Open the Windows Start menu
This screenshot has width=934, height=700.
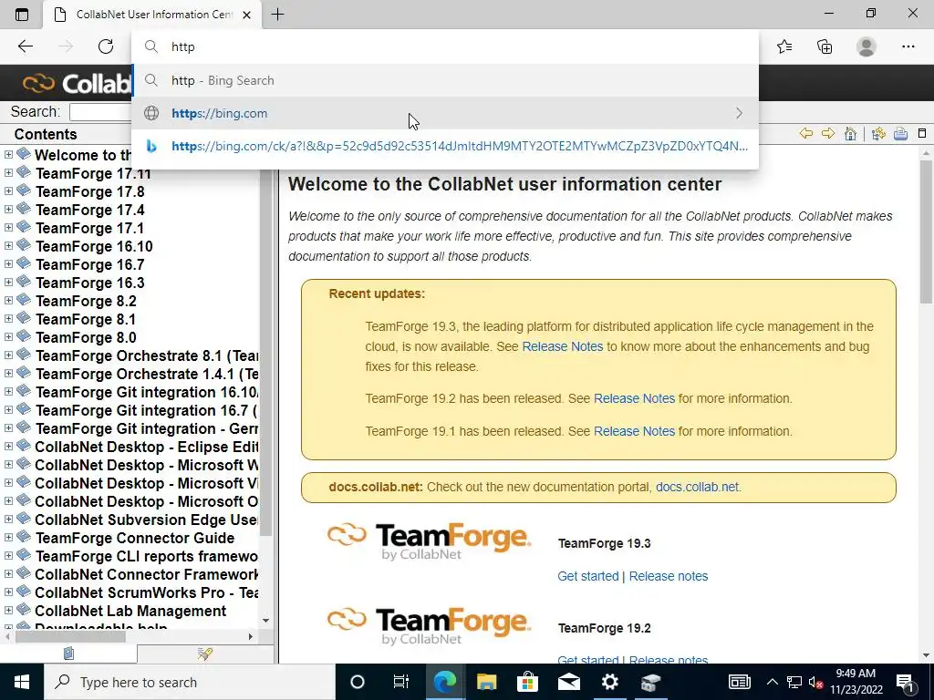click(22, 682)
